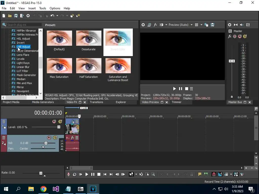This screenshot has height=194, width=259.
Task: Open Video Preview properties gear icon
Action: coord(143,25)
